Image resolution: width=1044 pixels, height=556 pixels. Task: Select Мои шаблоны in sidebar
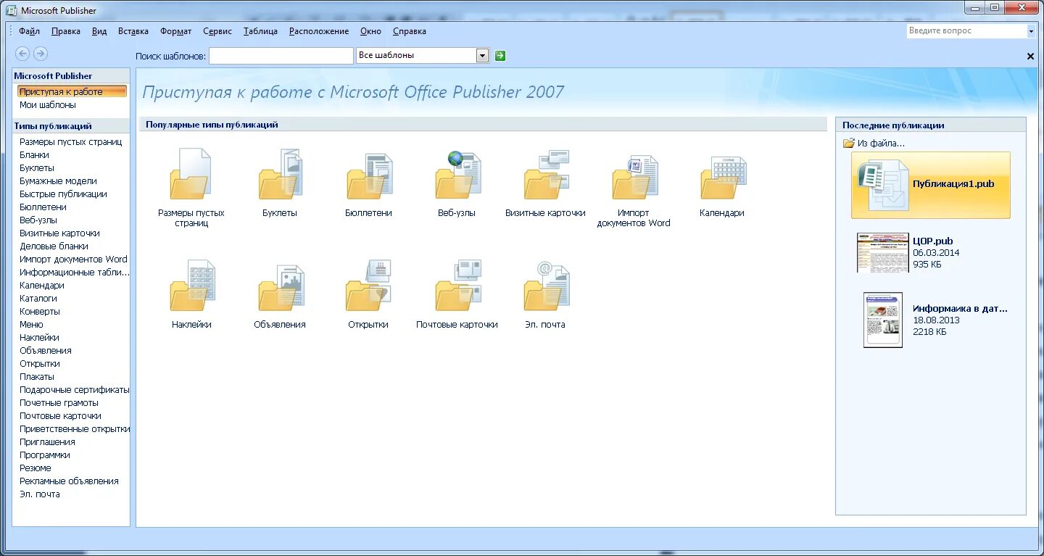[x=48, y=104]
